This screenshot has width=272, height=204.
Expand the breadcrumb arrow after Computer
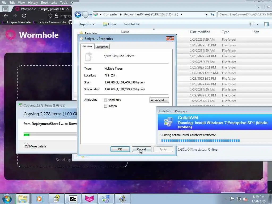(x=121, y=14)
